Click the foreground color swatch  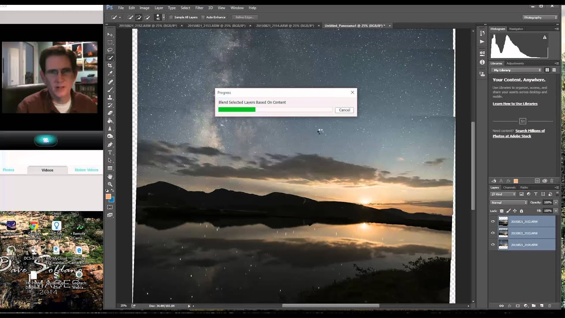pos(108,197)
